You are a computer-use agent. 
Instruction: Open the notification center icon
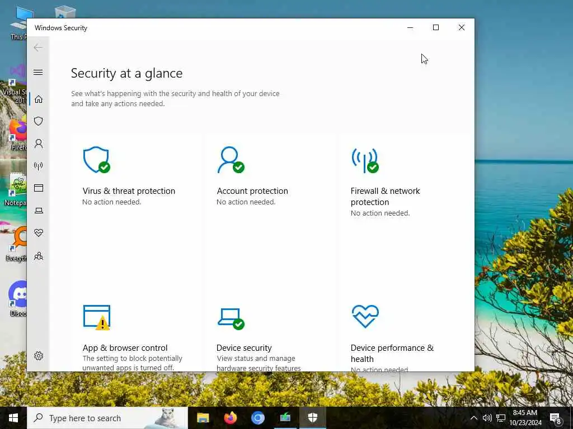555,418
